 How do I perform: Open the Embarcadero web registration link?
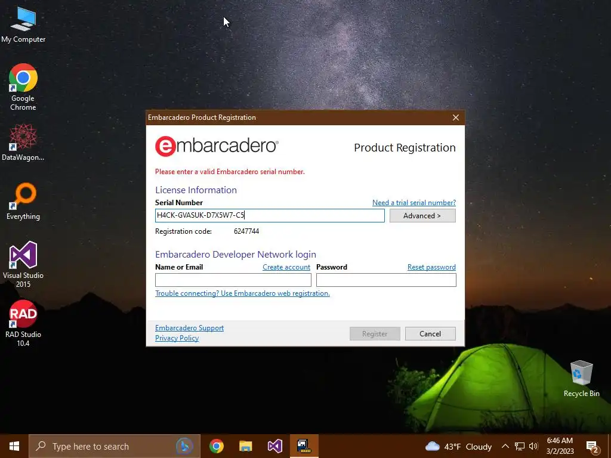point(242,293)
